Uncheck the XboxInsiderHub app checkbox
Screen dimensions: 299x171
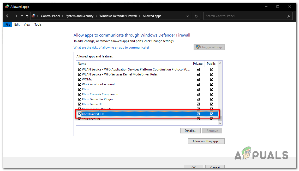[80, 114]
